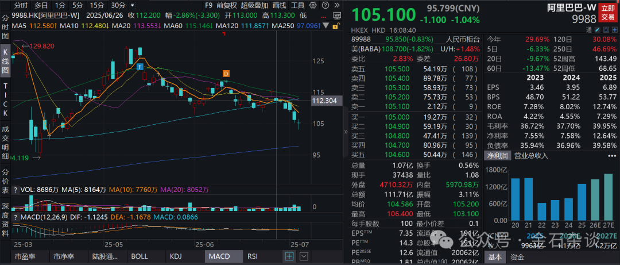Click the pencil note icon under the stock code

click(x=598, y=30)
